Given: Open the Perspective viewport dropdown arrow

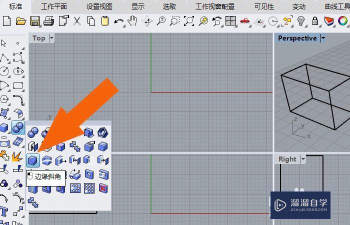Looking at the screenshot, I should click(x=323, y=38).
